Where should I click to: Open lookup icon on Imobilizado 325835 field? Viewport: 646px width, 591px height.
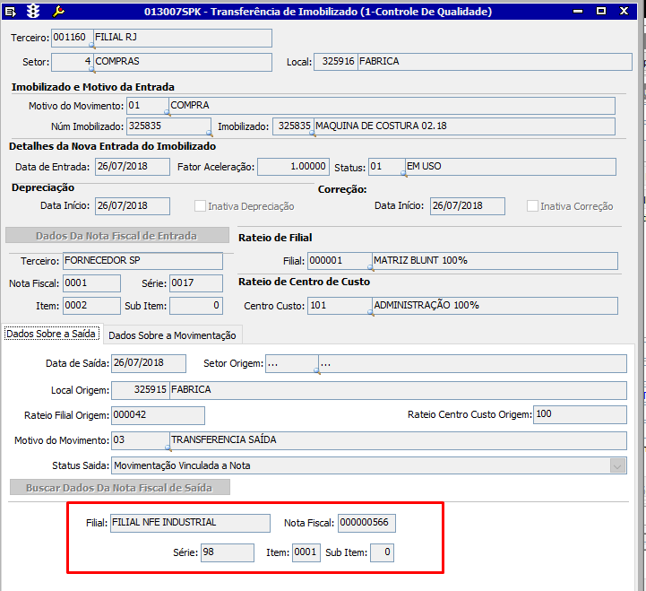tap(313, 134)
